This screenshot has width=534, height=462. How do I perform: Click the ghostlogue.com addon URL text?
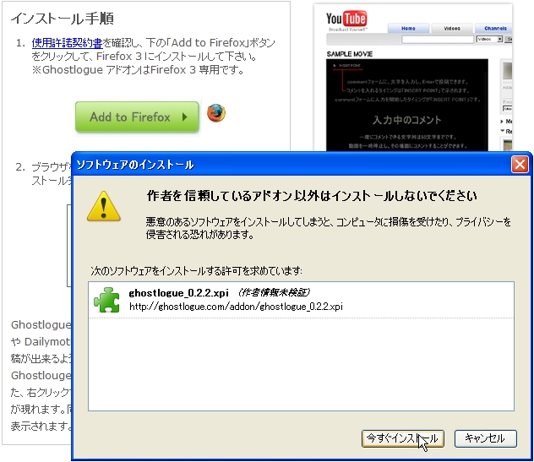click(x=236, y=307)
